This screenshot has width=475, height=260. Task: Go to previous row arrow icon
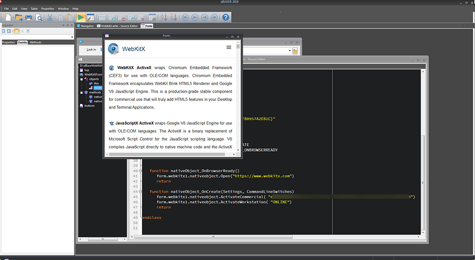[195, 18]
